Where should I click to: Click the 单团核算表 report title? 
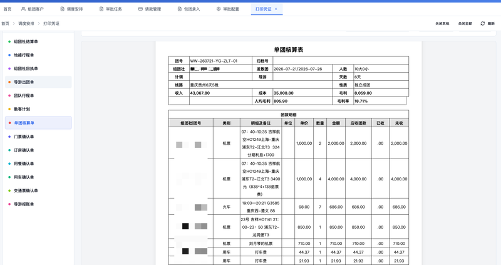click(289, 49)
